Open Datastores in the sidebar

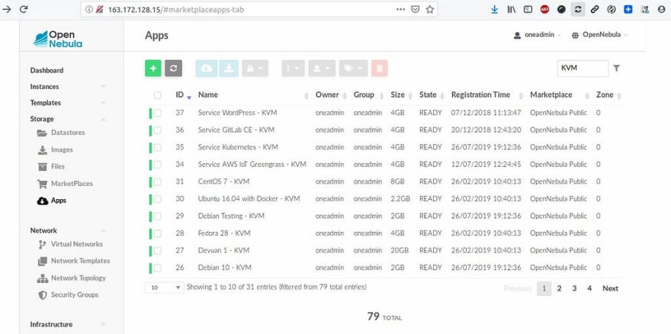pyautogui.click(x=61, y=133)
